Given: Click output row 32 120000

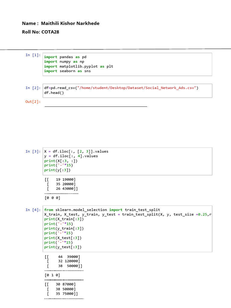Looking at the screenshot, I should pyautogui.click(x=63, y=261).
